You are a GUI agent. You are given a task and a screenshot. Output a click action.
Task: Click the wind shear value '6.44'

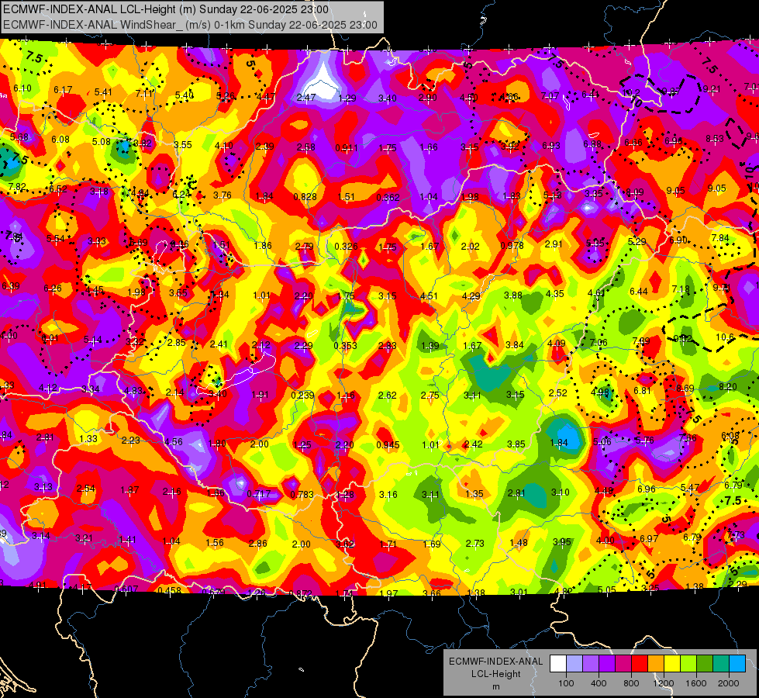click(x=639, y=291)
